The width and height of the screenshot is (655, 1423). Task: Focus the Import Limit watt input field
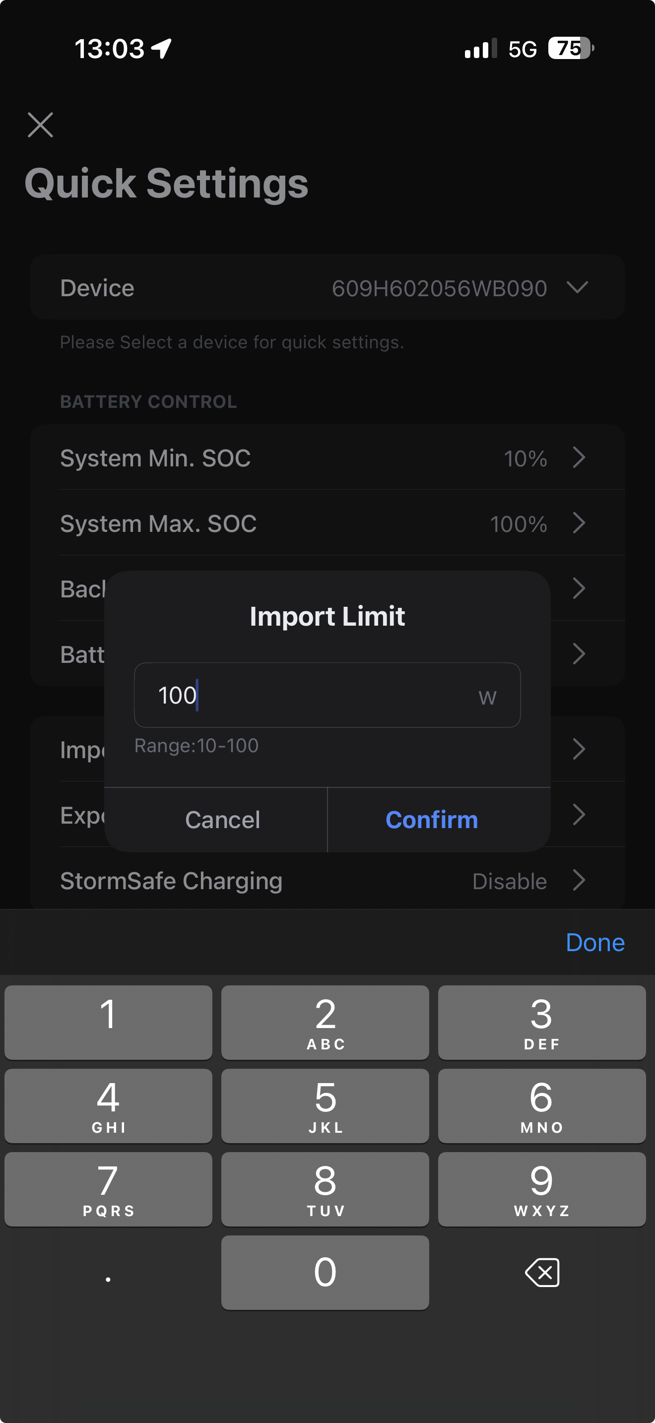click(x=309, y=695)
